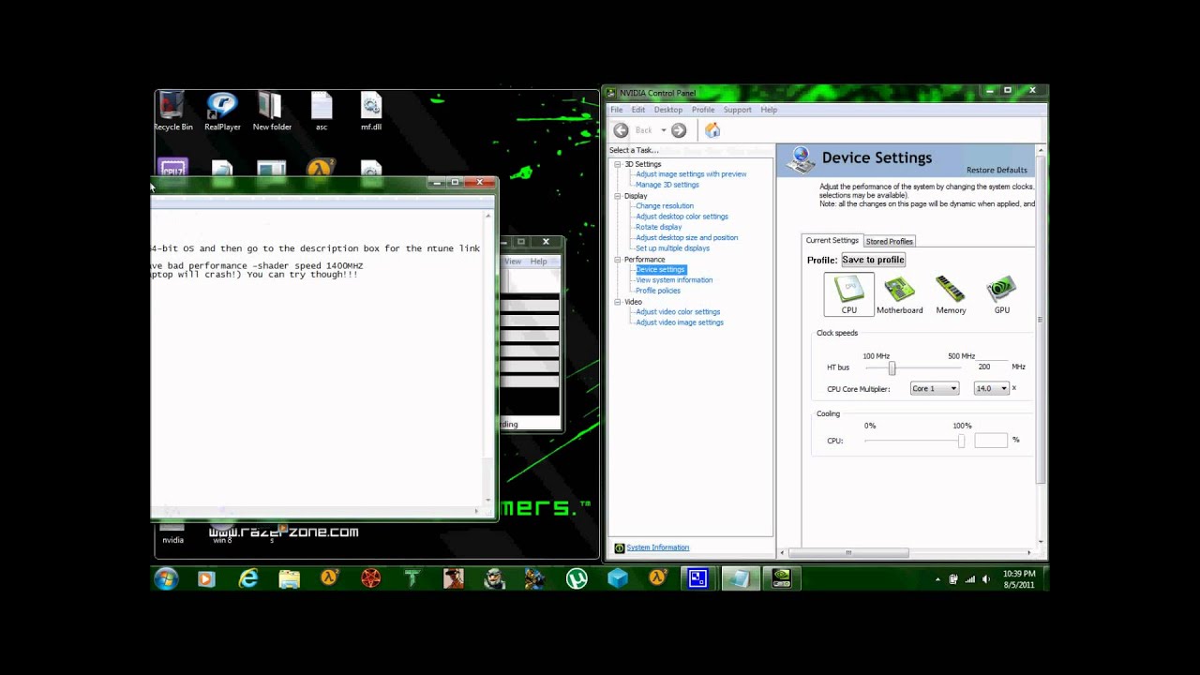This screenshot has width=1200, height=675.
Task: Open uTorrent from the taskbar
Action: point(577,578)
